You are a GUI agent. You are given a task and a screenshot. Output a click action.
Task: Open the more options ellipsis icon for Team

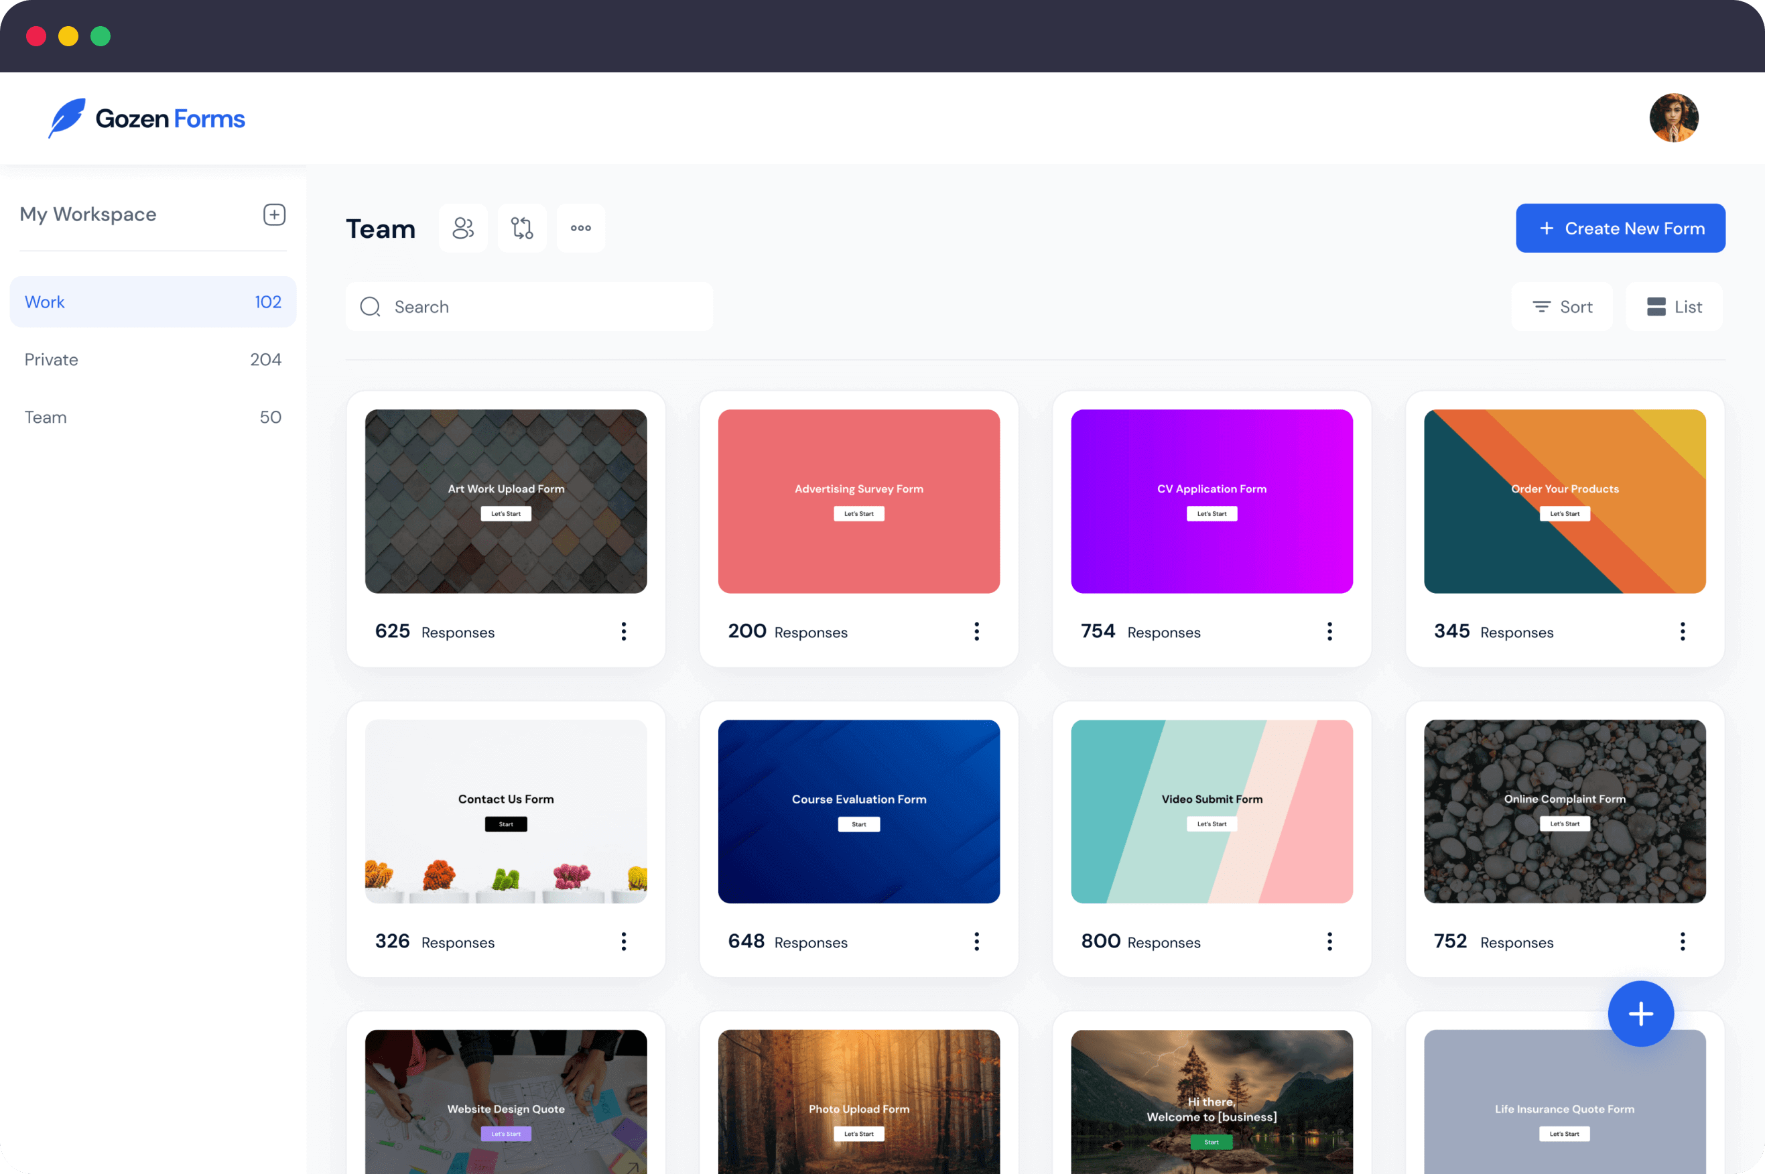click(580, 228)
